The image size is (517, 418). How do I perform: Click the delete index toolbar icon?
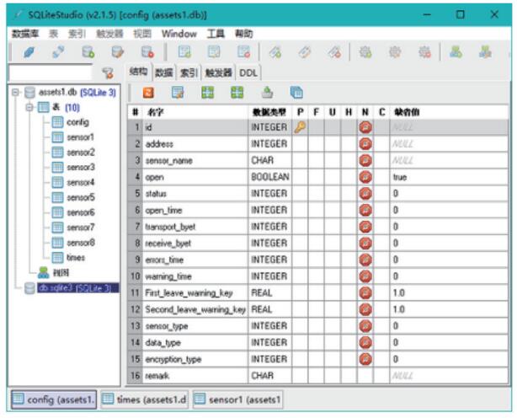[x=334, y=52]
